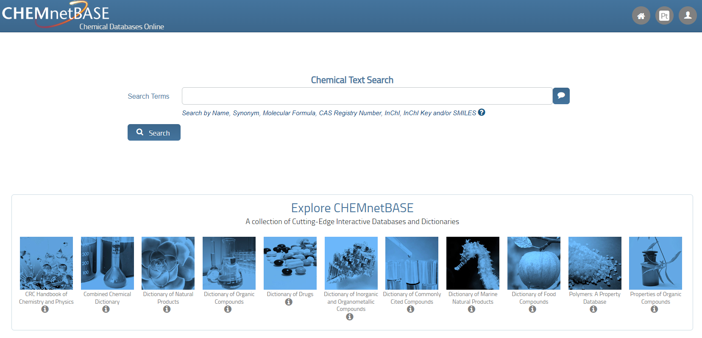Follow Dictionary of Marine Natural Products text link
This screenshot has height=338, width=702.
(473, 298)
